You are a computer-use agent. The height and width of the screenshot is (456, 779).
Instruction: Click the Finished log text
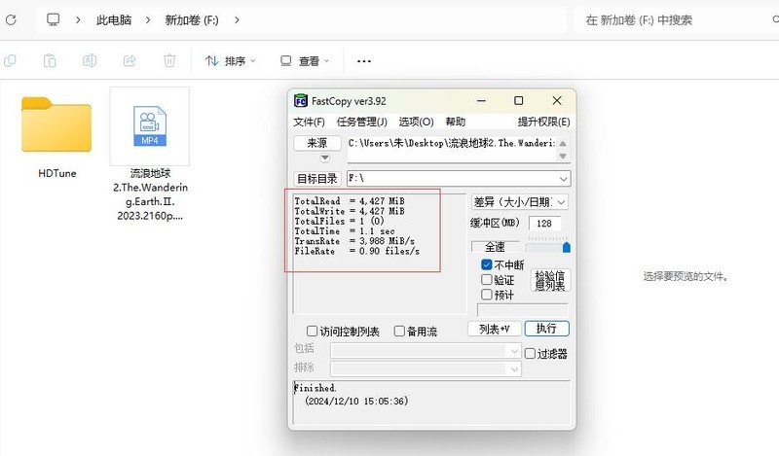coord(315,388)
